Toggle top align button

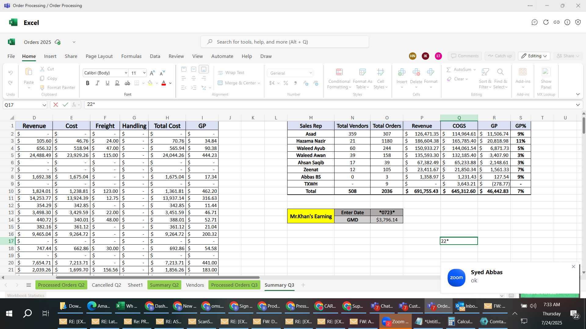pos(184,69)
